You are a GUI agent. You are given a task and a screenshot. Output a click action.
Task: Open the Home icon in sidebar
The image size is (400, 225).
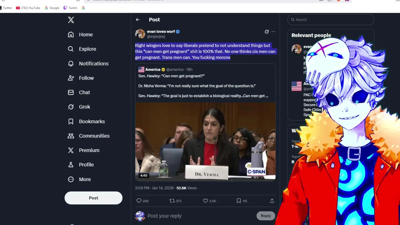71,35
